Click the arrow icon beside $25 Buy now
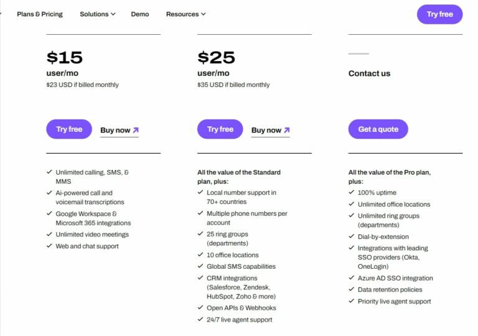The image size is (478, 336). click(287, 130)
